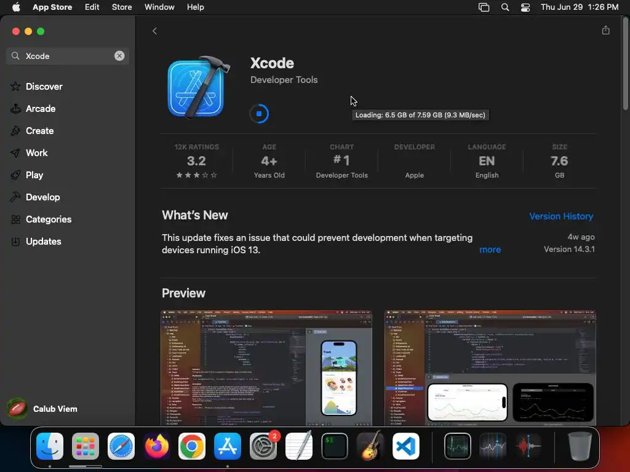Open the Store menu
630x472 pixels.
pyautogui.click(x=122, y=7)
